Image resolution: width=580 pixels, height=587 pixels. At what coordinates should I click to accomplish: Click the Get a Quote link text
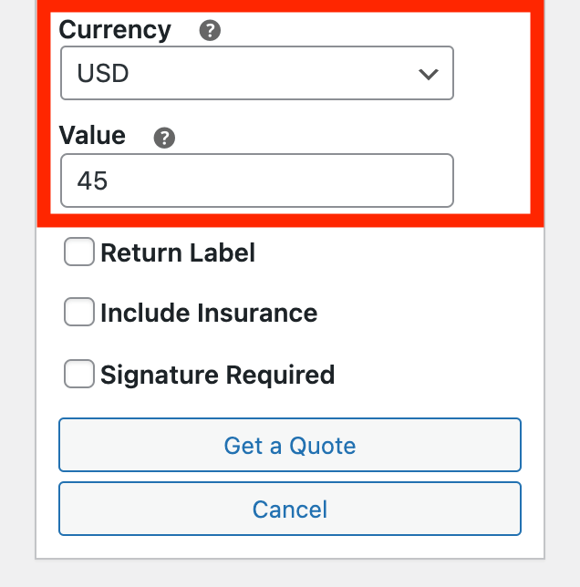click(290, 446)
